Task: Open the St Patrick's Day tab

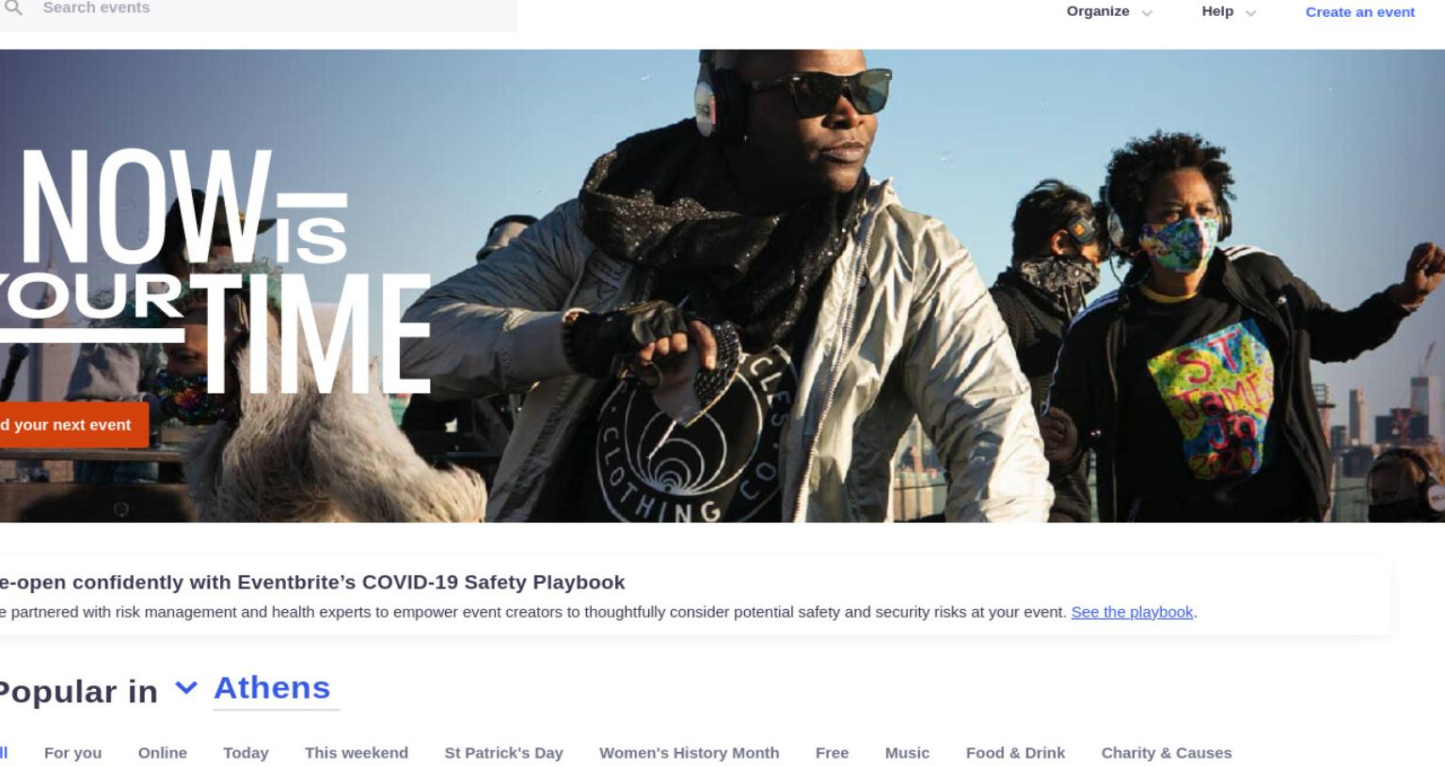Action: coord(503,753)
